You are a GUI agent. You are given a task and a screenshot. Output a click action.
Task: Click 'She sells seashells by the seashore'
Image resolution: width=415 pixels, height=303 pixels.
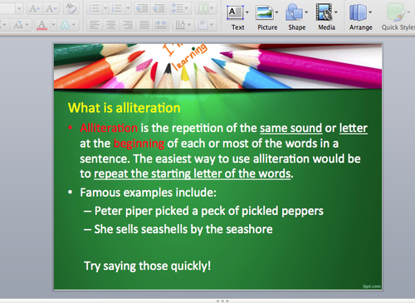[183, 229]
